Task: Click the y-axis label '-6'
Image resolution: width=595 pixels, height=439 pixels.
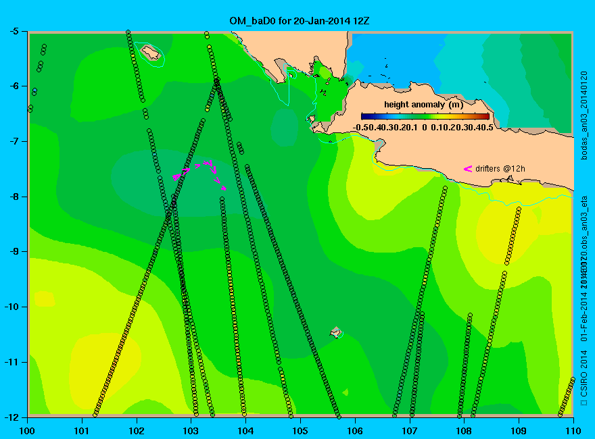Action: [x=13, y=86]
